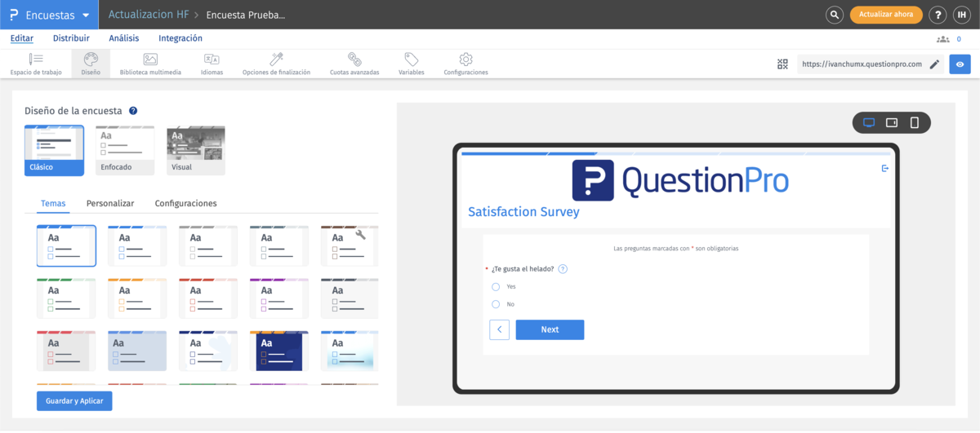Click the Encuesta Prueba... breadcrumb

245,15
